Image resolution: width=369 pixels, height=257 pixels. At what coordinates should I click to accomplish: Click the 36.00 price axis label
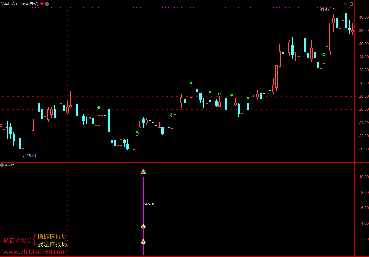[364, 44]
